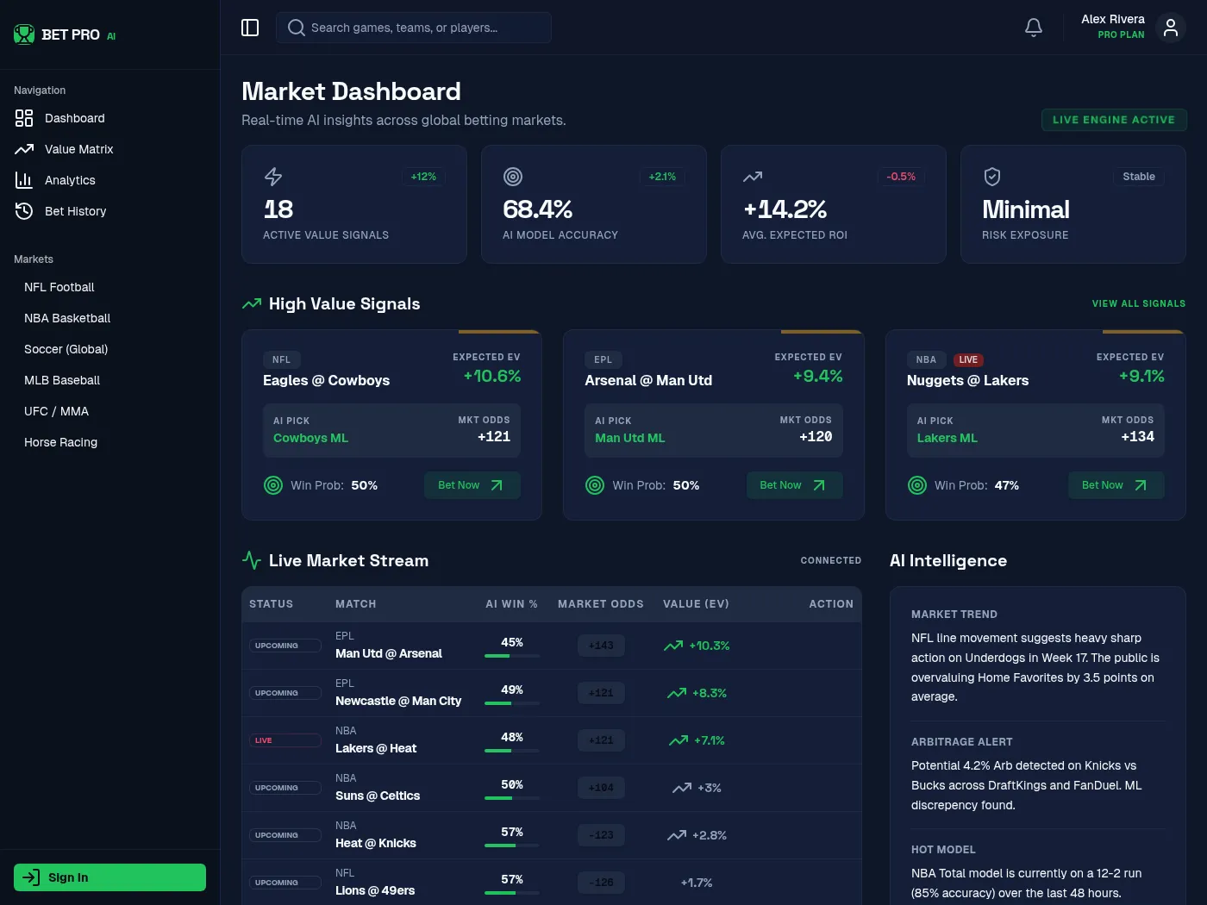Open notifications bell icon

(1034, 28)
